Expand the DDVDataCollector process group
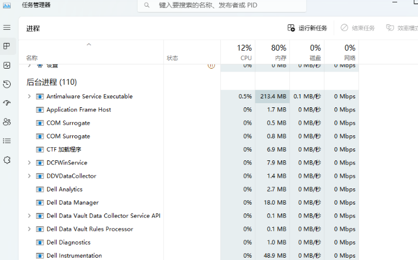Viewport: 418px width, 260px height. click(x=29, y=176)
